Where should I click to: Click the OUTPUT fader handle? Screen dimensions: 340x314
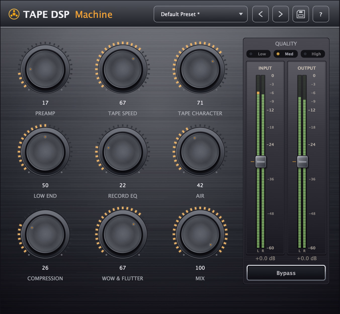point(303,162)
